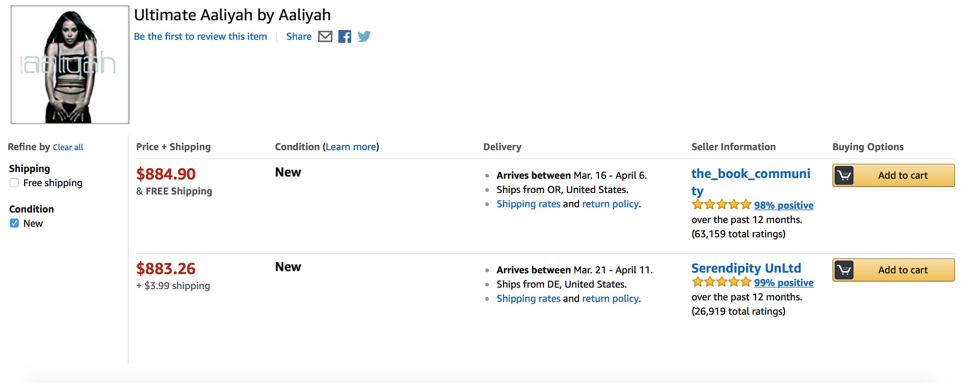Click star rating for the_book_community
Screen dimensions: 961x383
click(722, 205)
